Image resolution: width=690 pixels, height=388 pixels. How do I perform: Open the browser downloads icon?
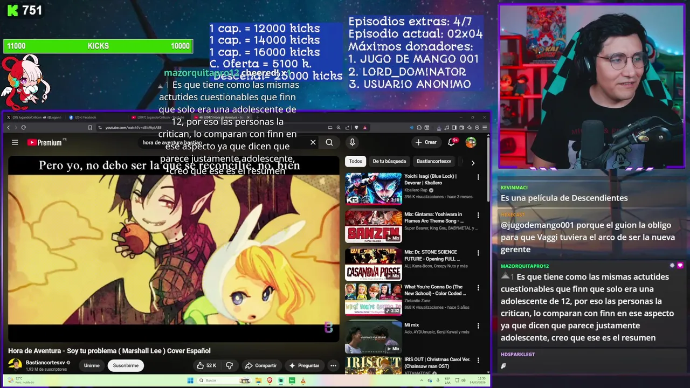[x=439, y=128]
